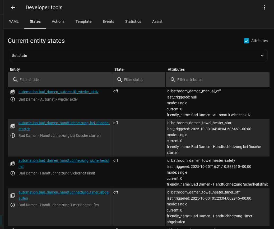This screenshot has height=229, width=274.
Task: Copy entity ID of handtuchheizung_timer_abgelaufen
Action: [x=13, y=195]
